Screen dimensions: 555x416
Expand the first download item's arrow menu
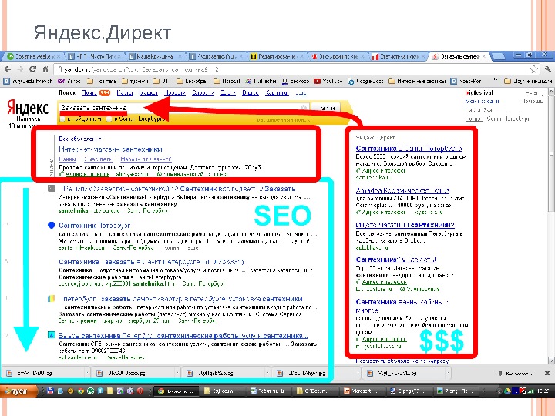[87, 373]
